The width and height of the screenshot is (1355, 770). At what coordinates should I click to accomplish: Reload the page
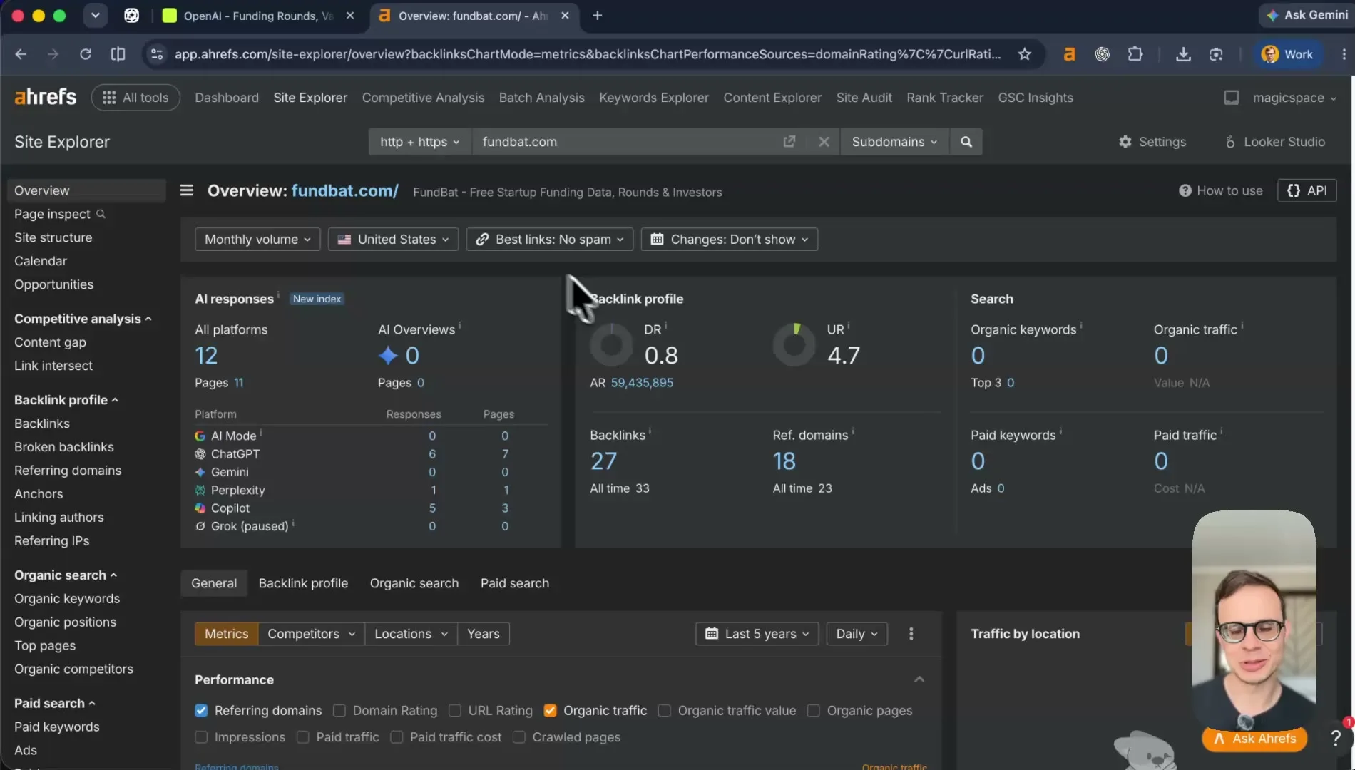(x=86, y=54)
